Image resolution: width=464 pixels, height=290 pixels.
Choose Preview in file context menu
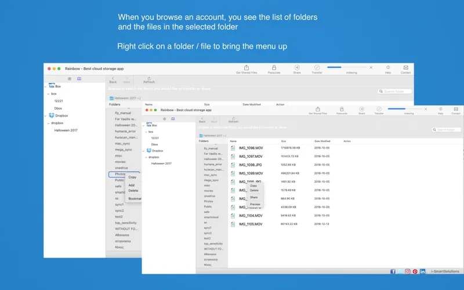pos(255,204)
